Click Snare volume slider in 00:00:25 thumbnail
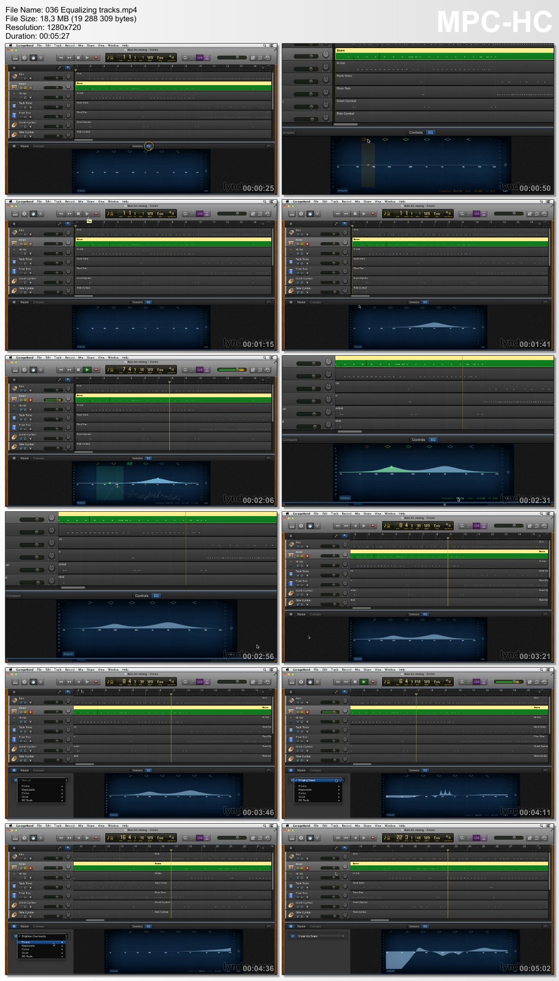This screenshot has width=559, height=981. click(x=53, y=88)
